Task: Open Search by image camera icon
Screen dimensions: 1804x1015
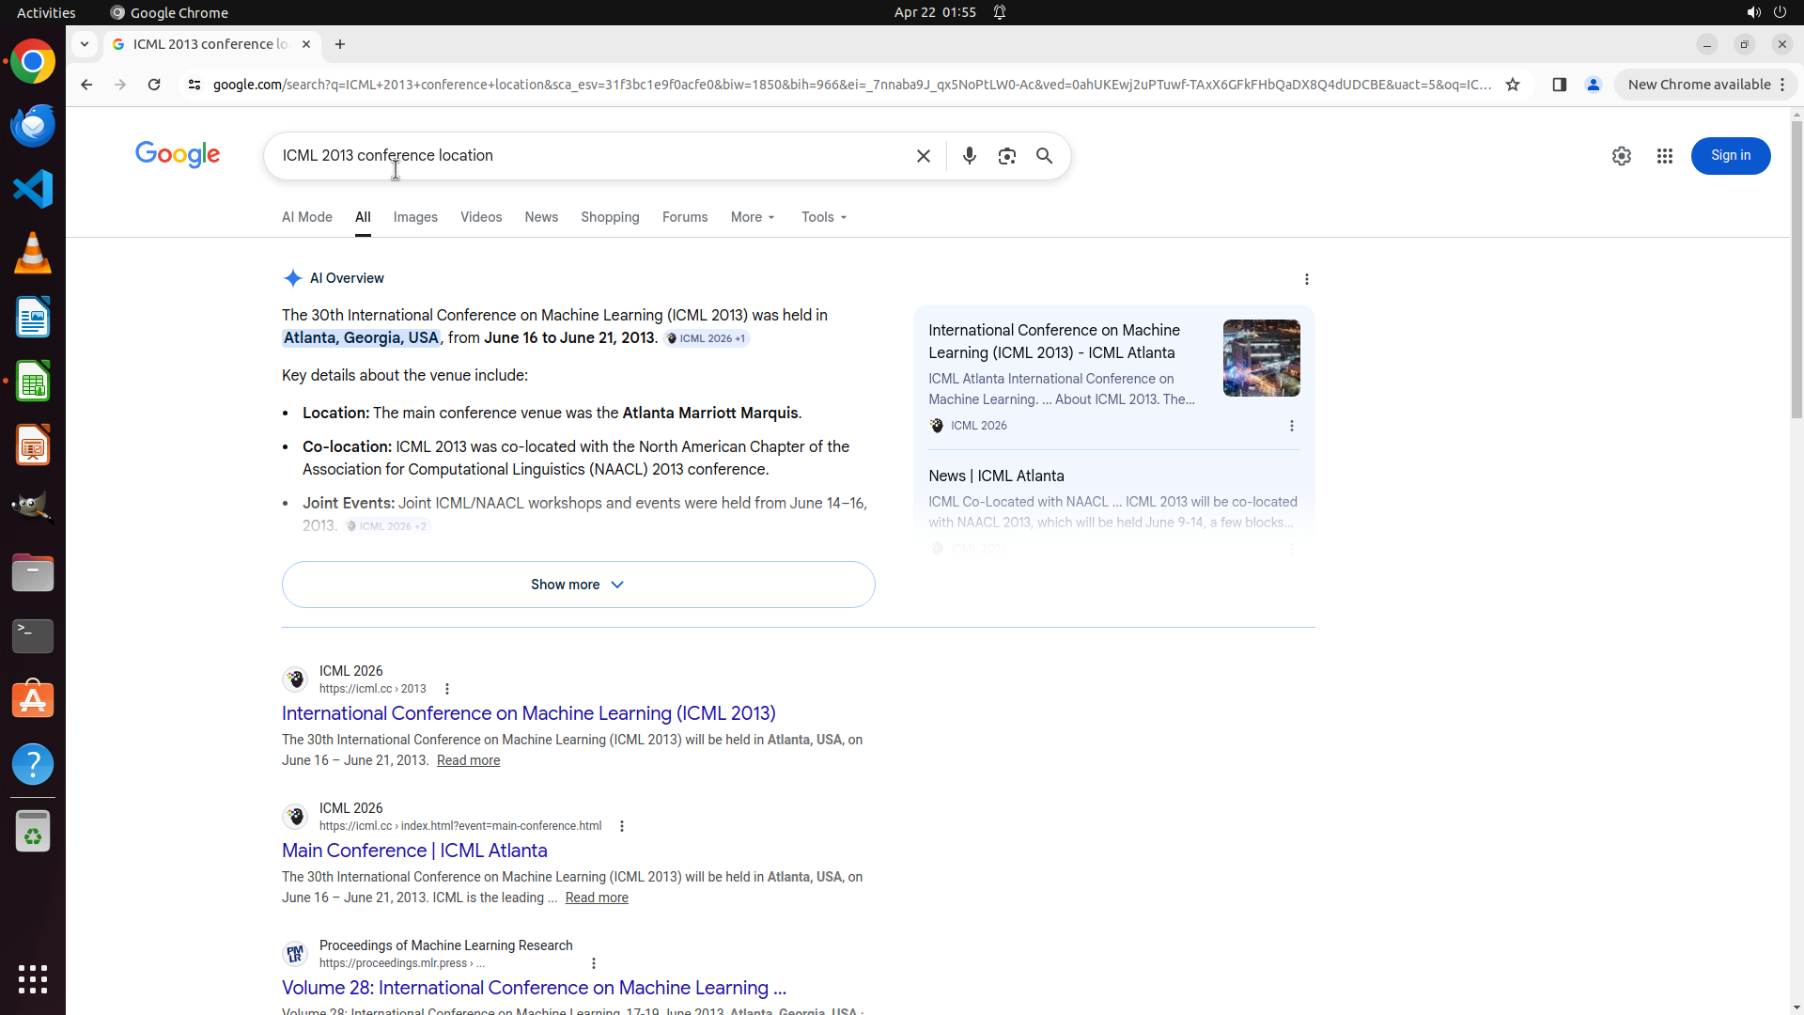Action: 1006,156
